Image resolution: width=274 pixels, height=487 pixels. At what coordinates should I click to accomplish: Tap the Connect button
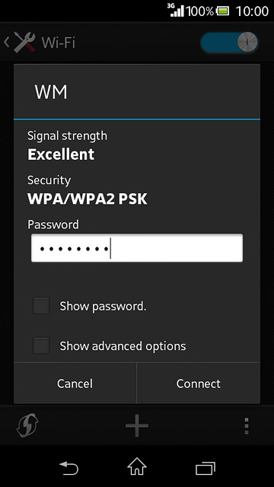tap(199, 384)
